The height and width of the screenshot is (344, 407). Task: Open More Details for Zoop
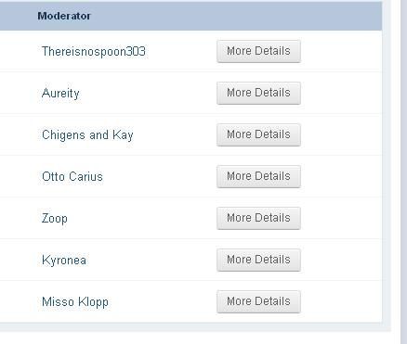[x=258, y=218]
